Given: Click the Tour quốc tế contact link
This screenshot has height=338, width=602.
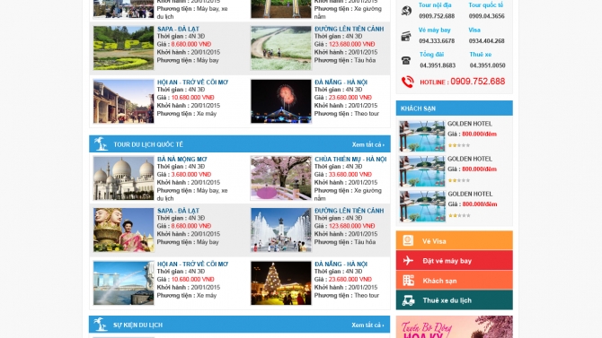Looking at the screenshot, I should 486,5.
